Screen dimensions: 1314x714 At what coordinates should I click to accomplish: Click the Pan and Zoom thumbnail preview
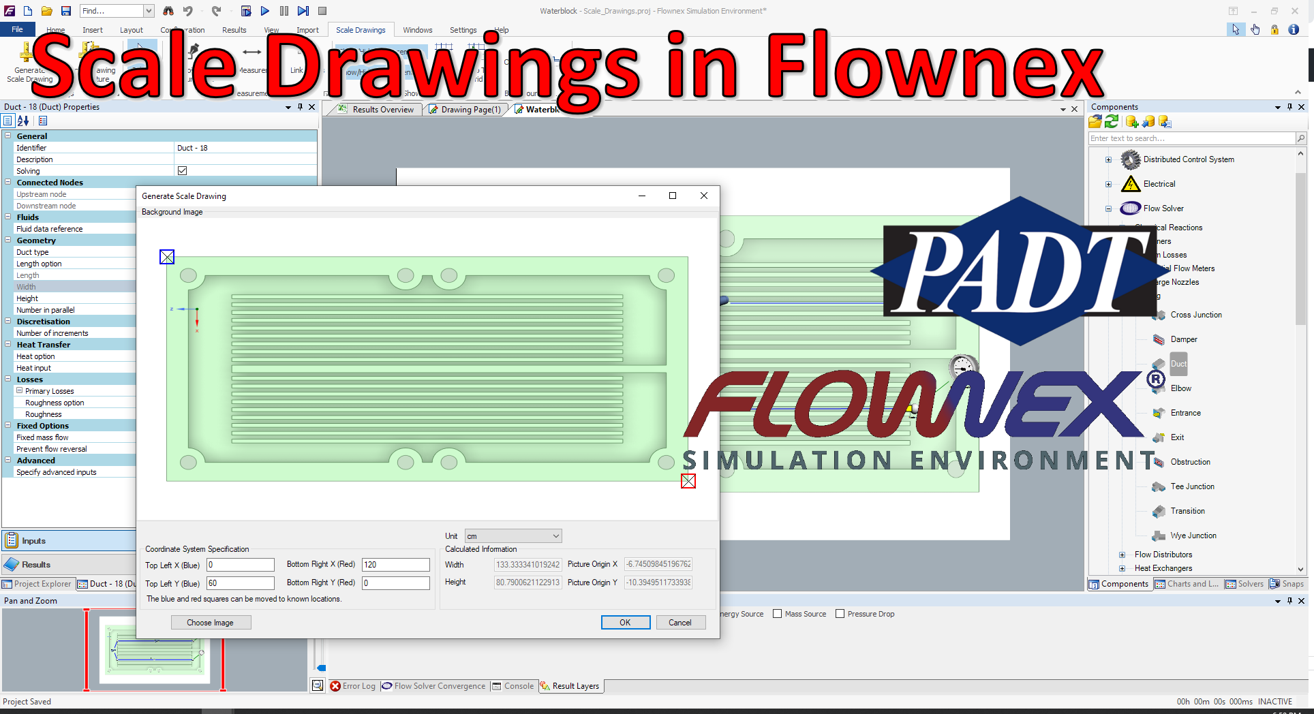tap(155, 650)
